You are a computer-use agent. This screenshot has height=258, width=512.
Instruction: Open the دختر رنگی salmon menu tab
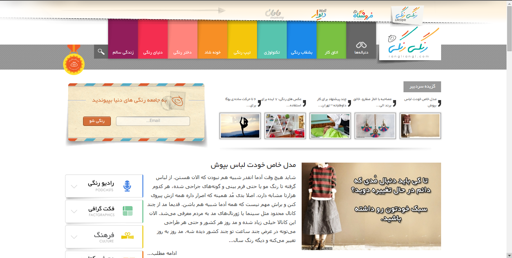[183, 40]
